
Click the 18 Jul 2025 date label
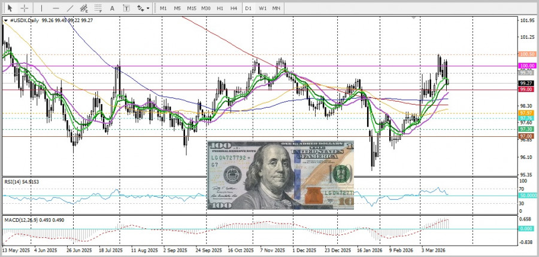coord(110,250)
